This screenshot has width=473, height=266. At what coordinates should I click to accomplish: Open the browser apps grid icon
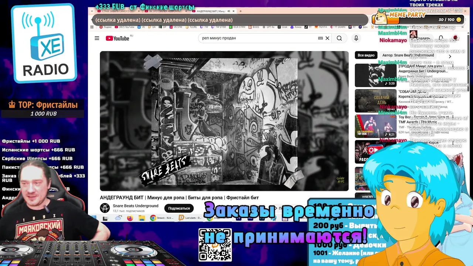tap(92, 27)
